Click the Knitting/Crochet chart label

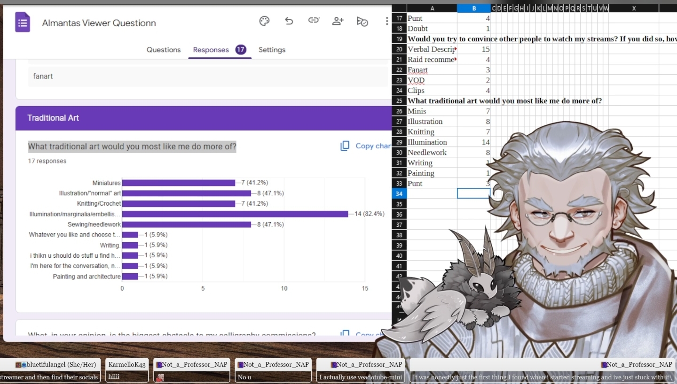click(x=99, y=204)
